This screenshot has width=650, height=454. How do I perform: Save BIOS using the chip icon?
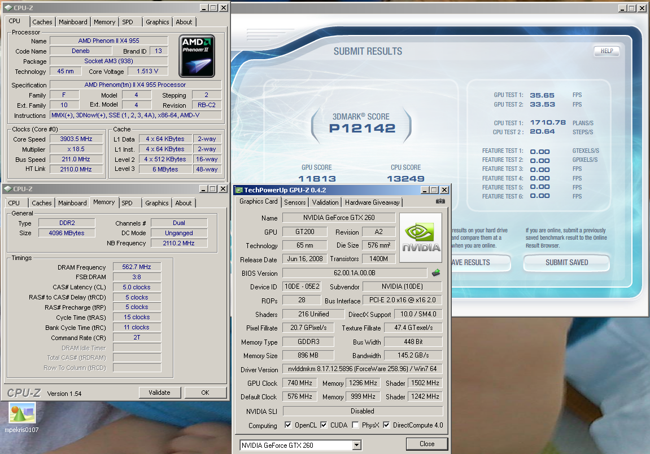[x=436, y=273]
